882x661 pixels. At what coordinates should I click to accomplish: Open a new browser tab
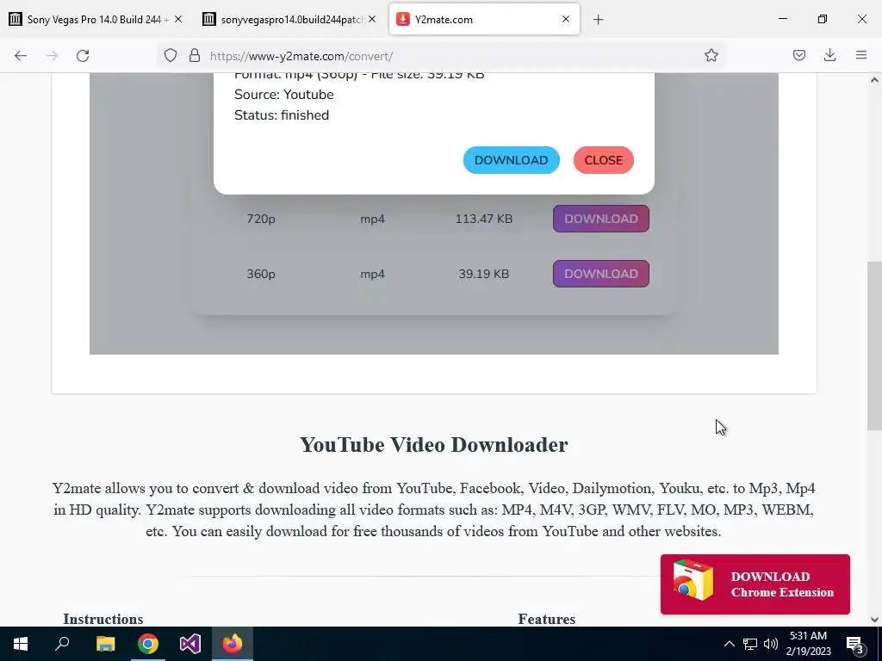pyautogui.click(x=598, y=20)
